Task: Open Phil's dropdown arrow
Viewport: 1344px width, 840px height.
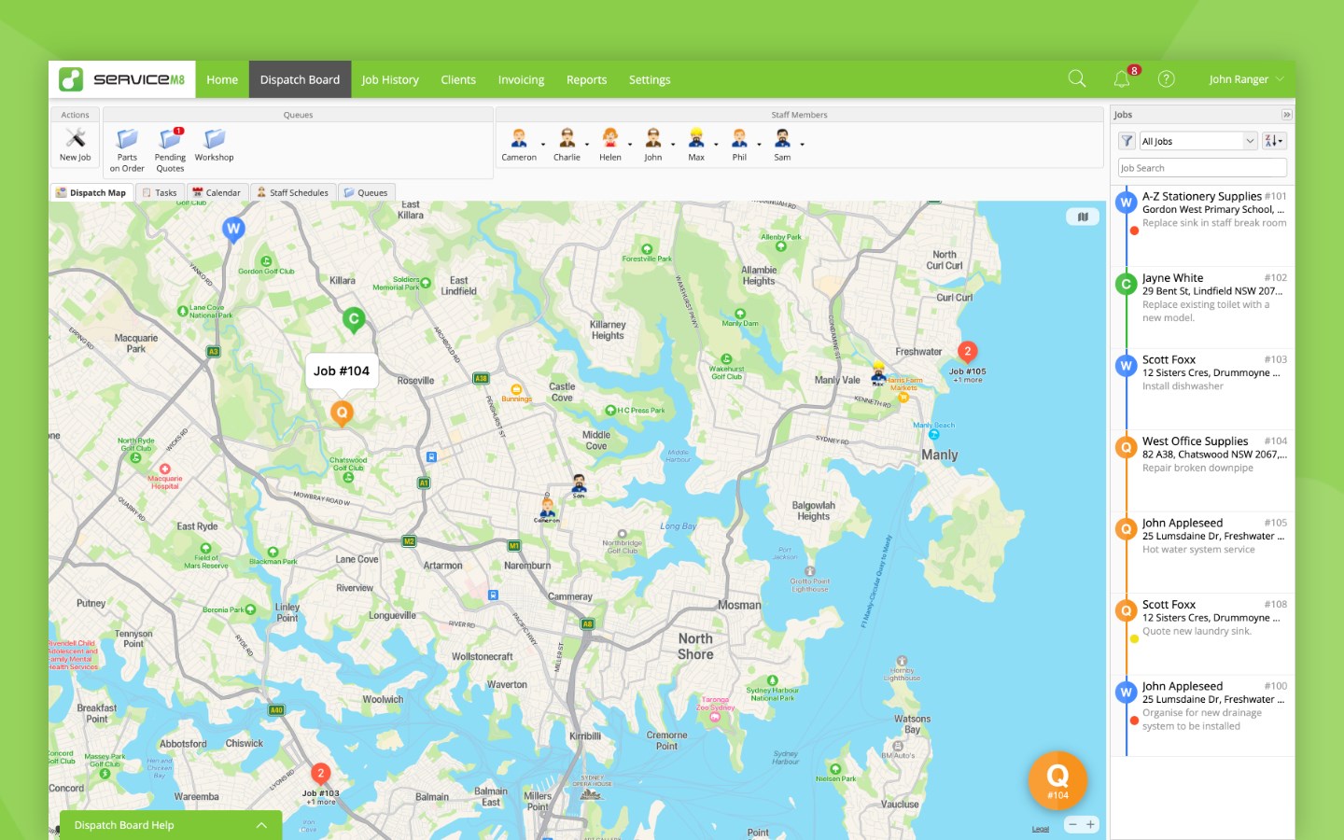Action: click(759, 145)
